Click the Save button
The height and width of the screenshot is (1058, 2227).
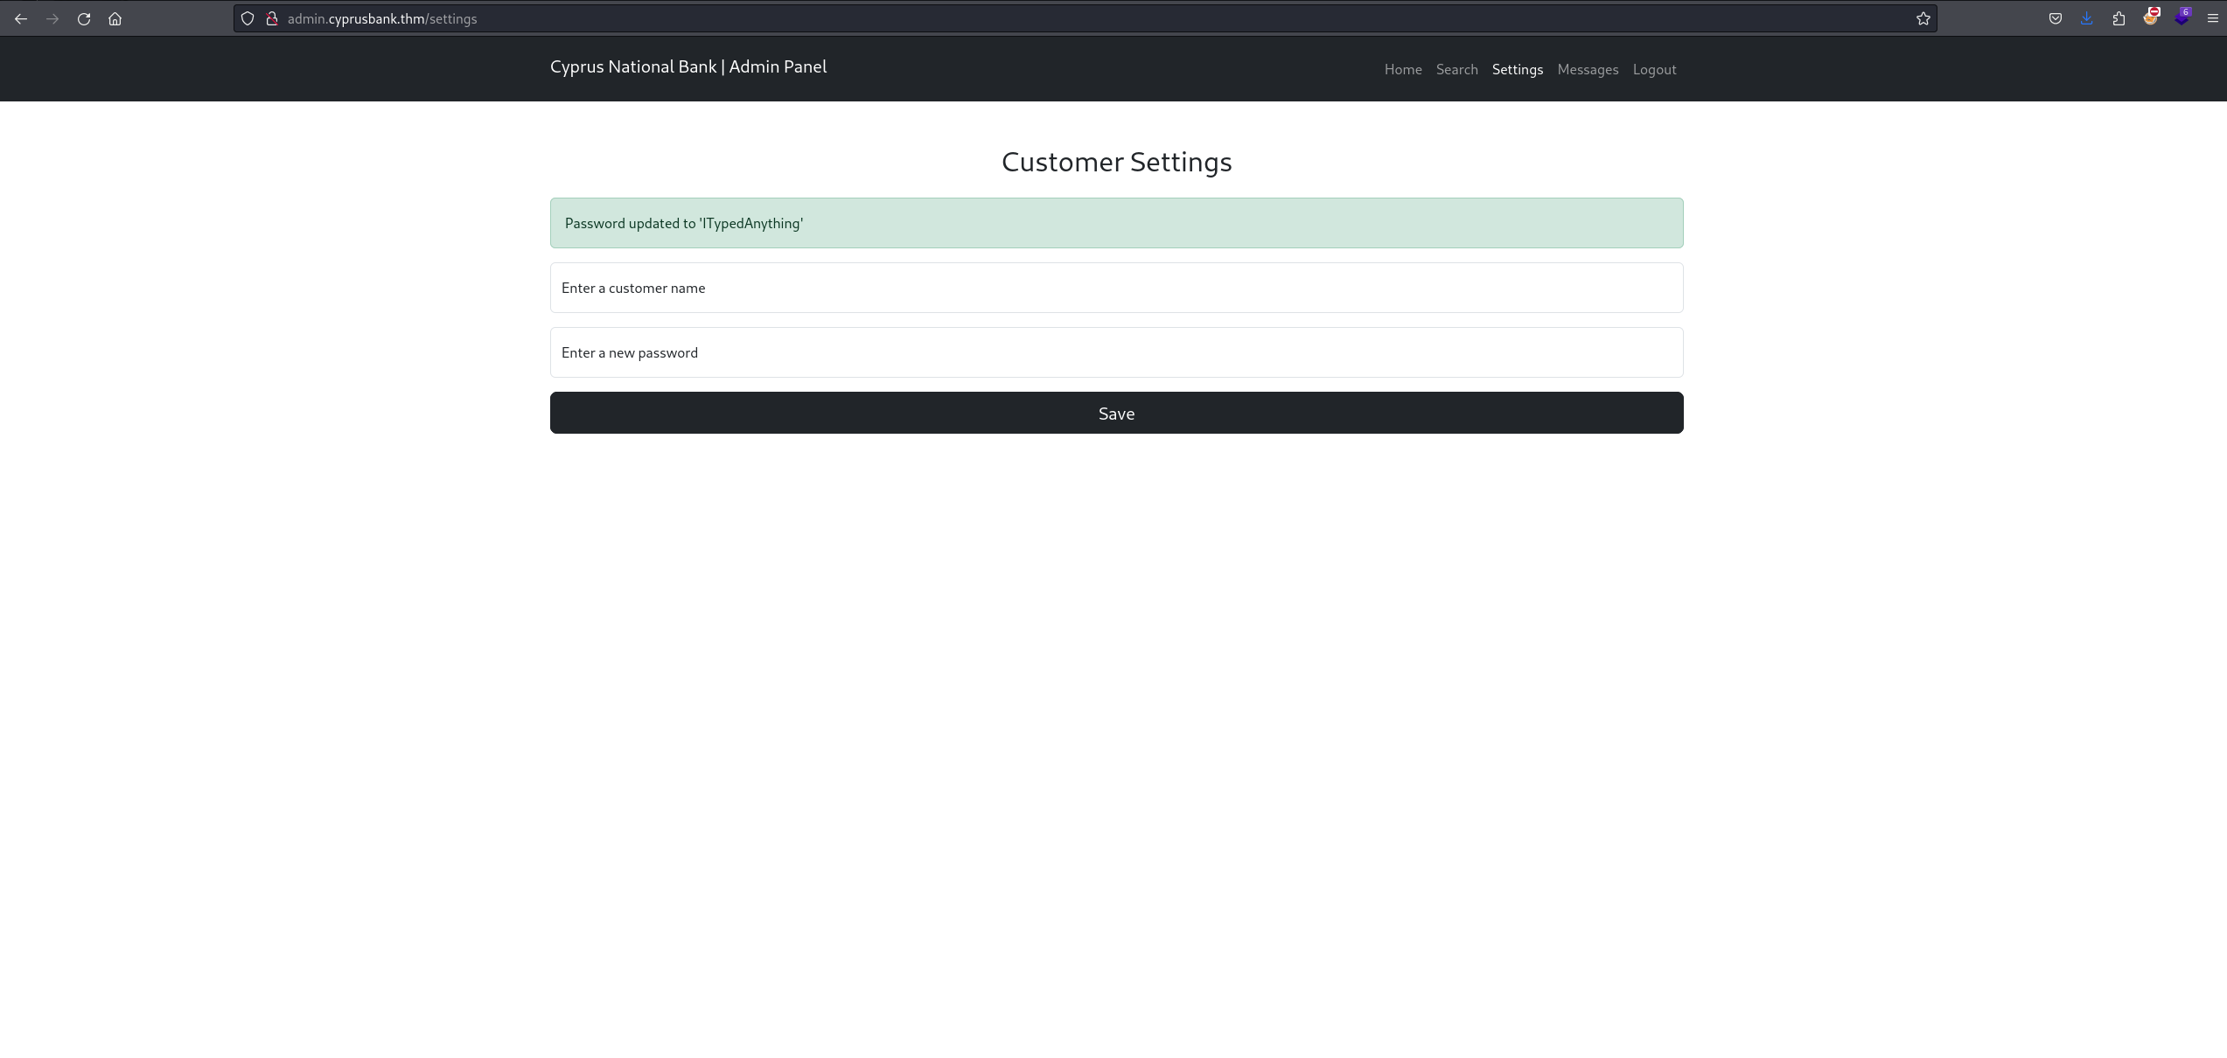(1116, 413)
